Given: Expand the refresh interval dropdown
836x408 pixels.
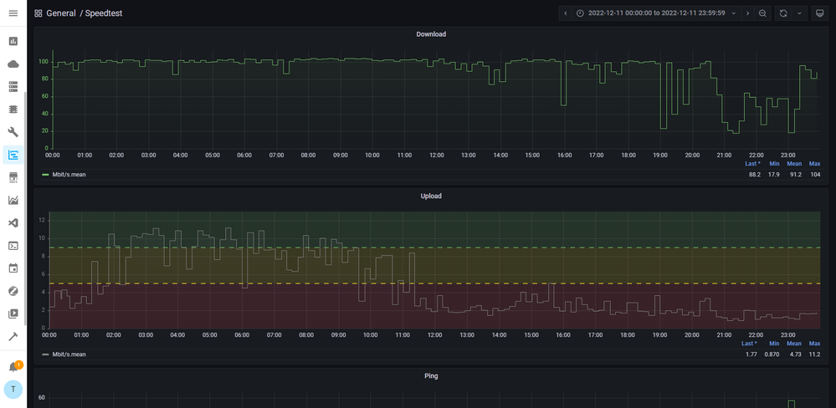Looking at the screenshot, I should pyautogui.click(x=799, y=13).
